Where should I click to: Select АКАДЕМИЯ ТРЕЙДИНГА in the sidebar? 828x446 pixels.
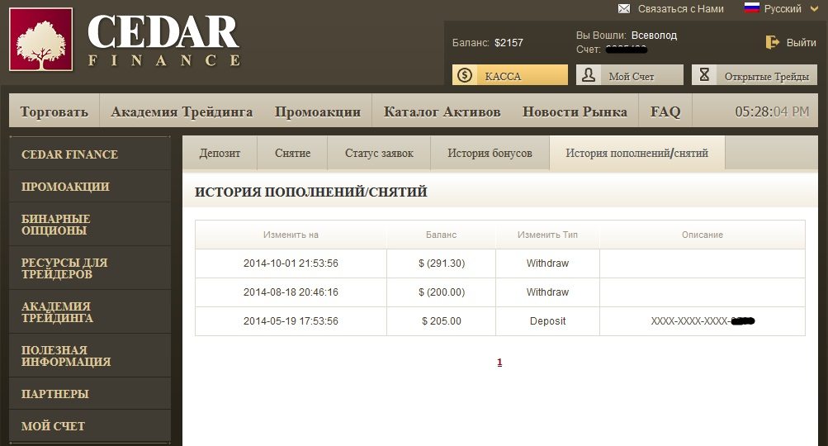tap(90, 312)
